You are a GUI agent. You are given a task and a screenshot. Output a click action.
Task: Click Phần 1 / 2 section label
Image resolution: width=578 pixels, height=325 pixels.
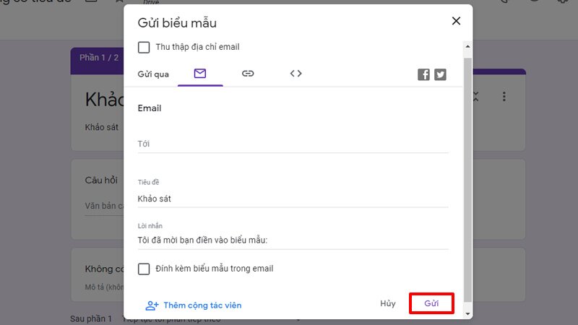(x=99, y=58)
